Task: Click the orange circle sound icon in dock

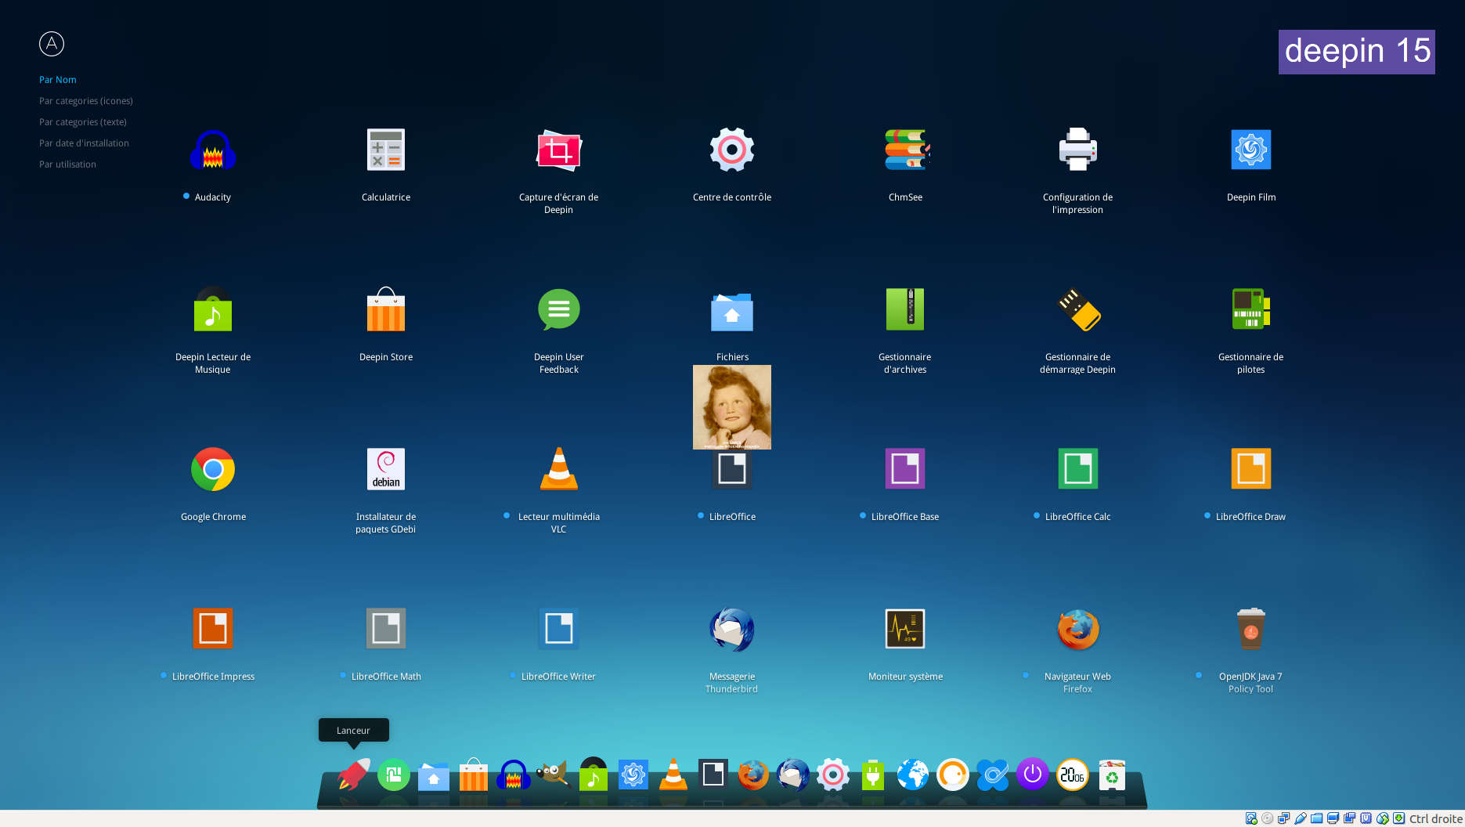Action: click(953, 775)
